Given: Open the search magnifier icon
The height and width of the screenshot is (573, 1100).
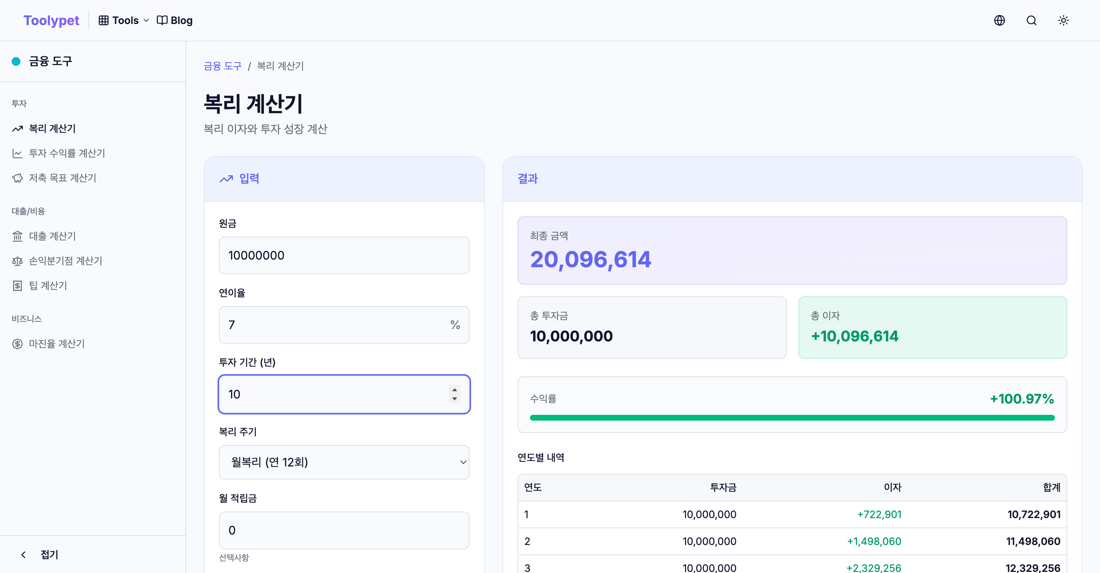Looking at the screenshot, I should [1031, 20].
